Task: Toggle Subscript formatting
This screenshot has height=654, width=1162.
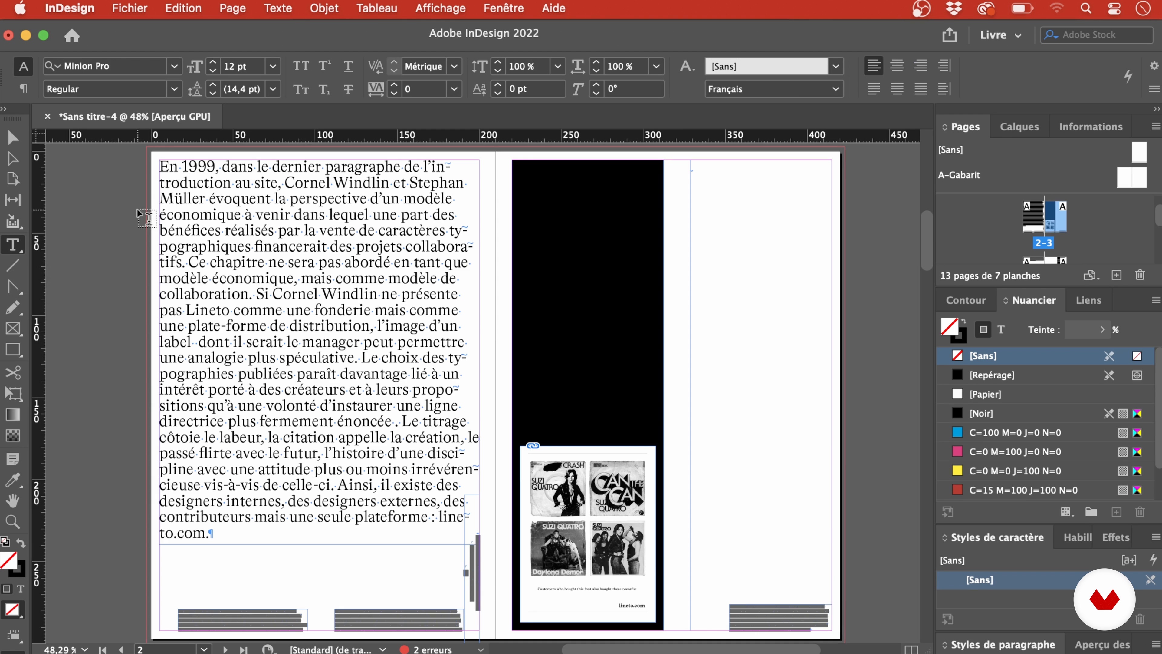Action: click(324, 89)
